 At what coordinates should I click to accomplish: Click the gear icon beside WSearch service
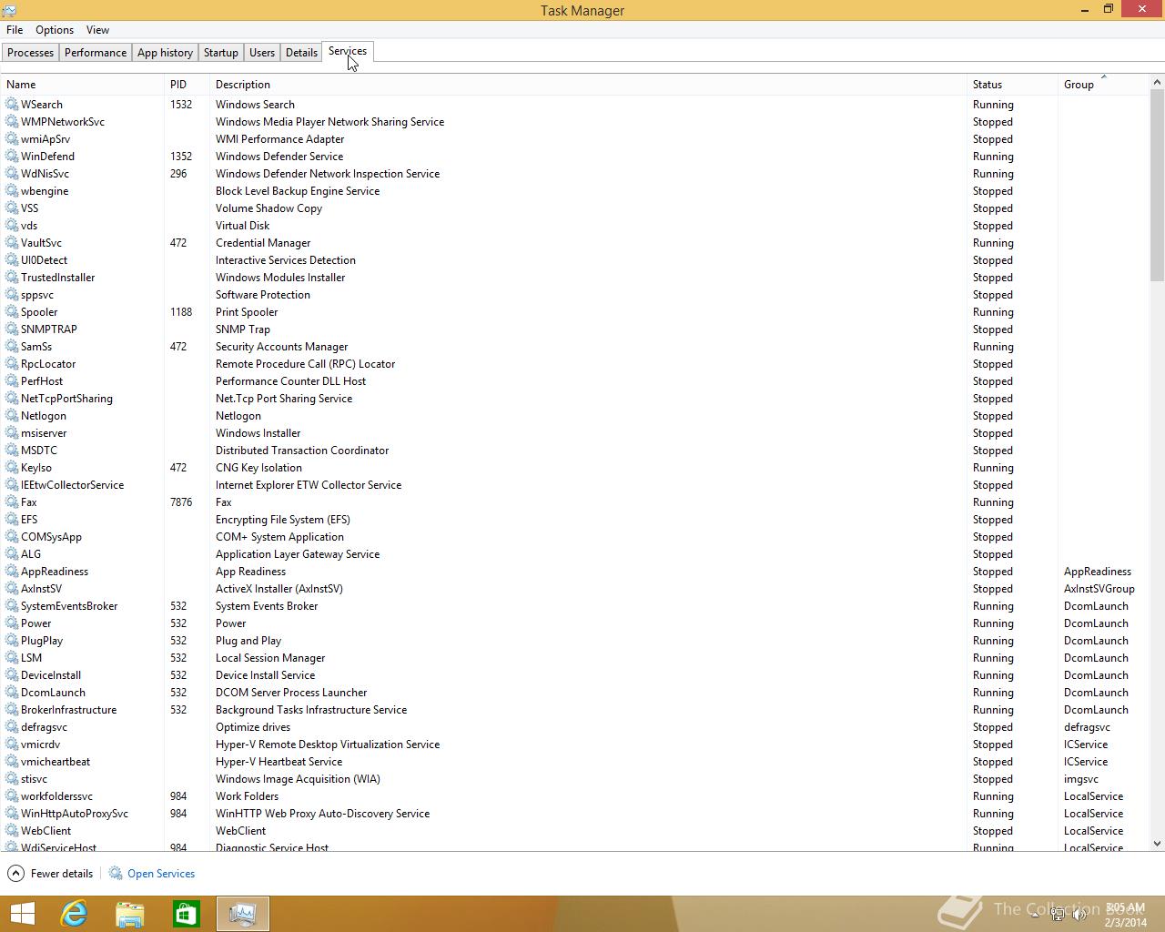tap(12, 105)
